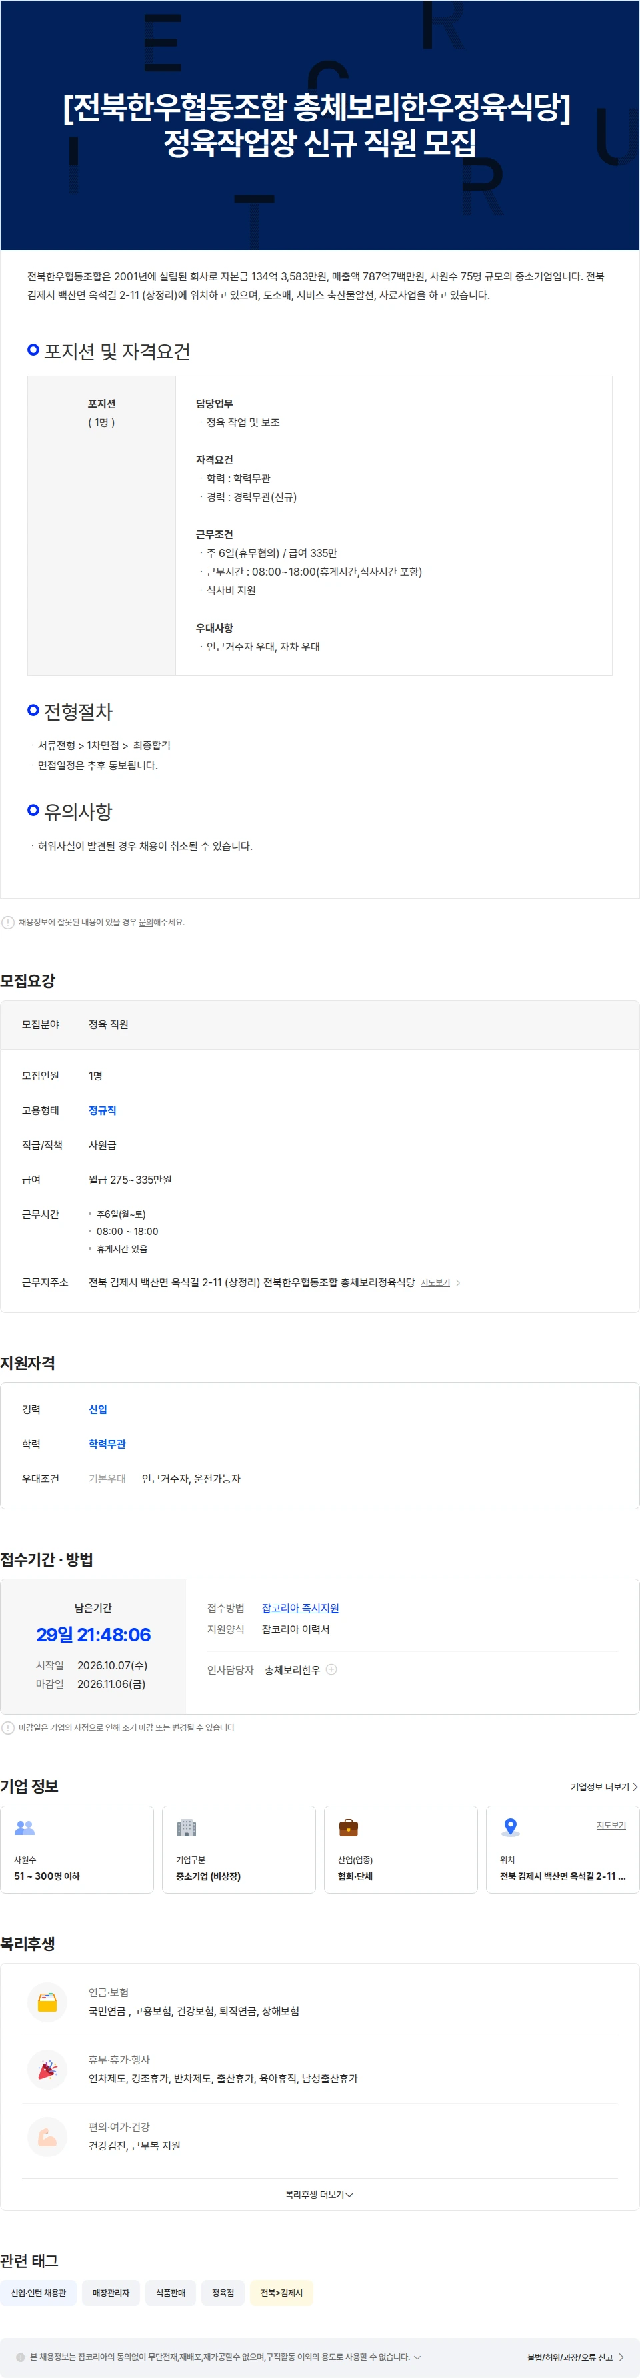Click the 편의·여가·건강 muscle icon
This screenshot has width=640, height=2378.
coord(47,2137)
